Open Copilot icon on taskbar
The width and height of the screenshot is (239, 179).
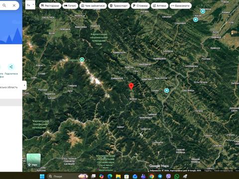102,176
